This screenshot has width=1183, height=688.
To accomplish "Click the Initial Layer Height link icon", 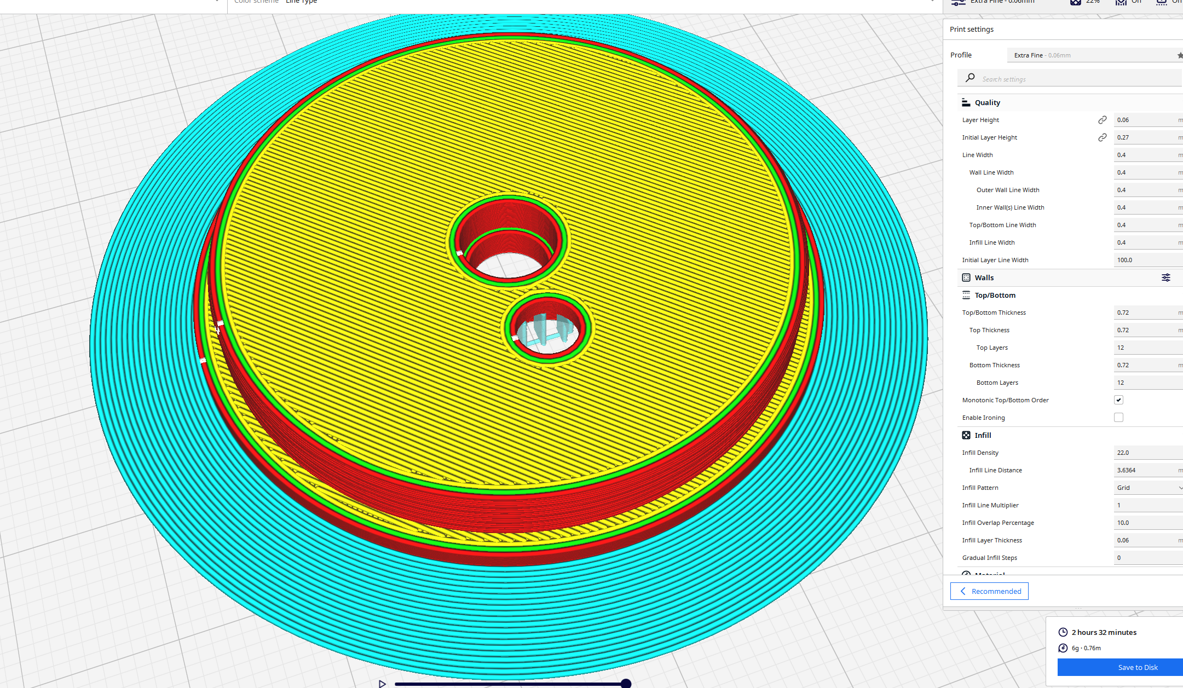I will tap(1103, 137).
